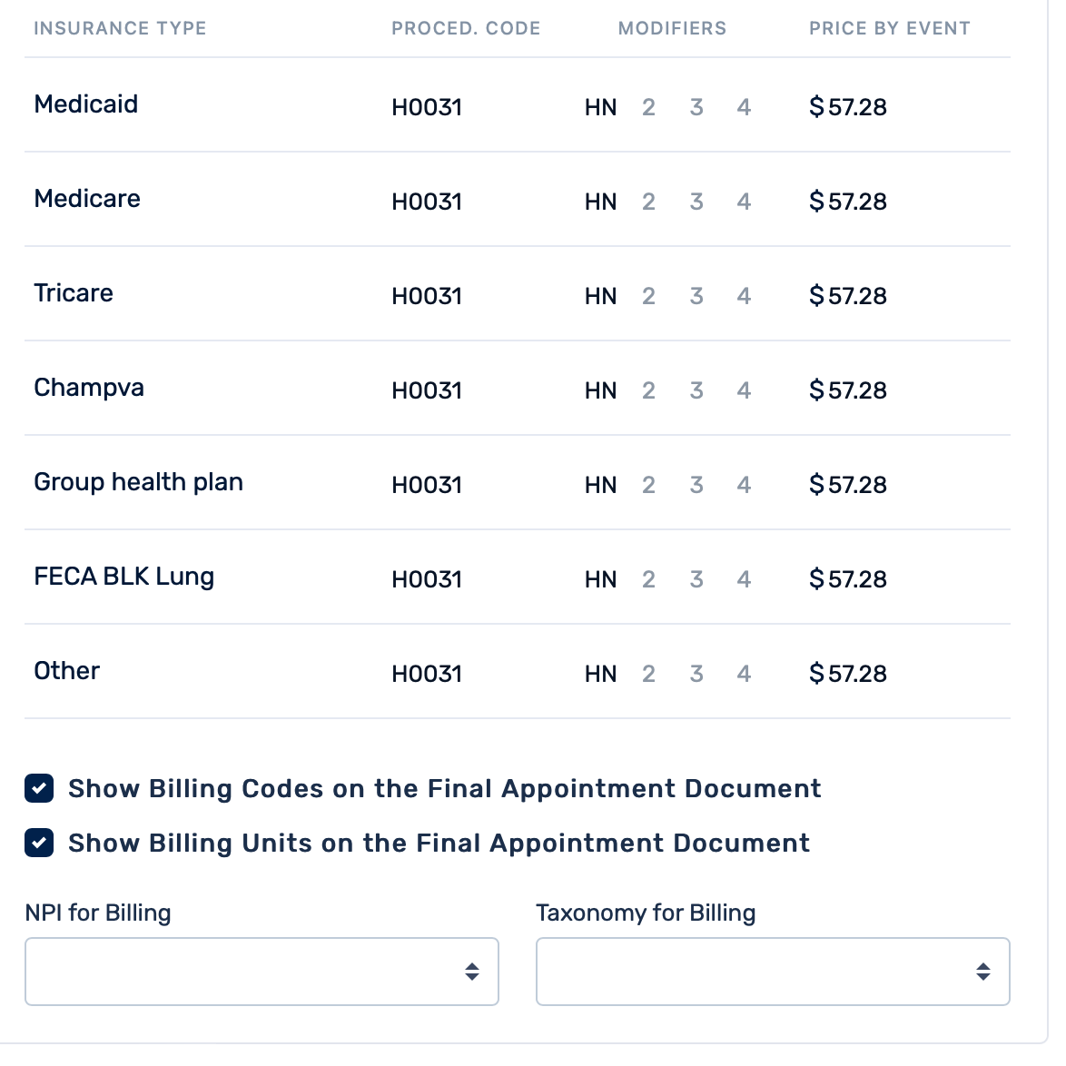Select Other row HN modifier
The height and width of the screenshot is (1066, 1066).
pyautogui.click(x=600, y=674)
